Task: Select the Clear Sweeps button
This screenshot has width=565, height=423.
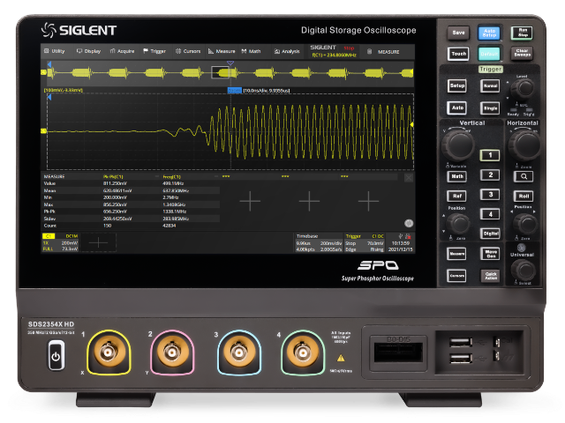Action: [x=522, y=53]
